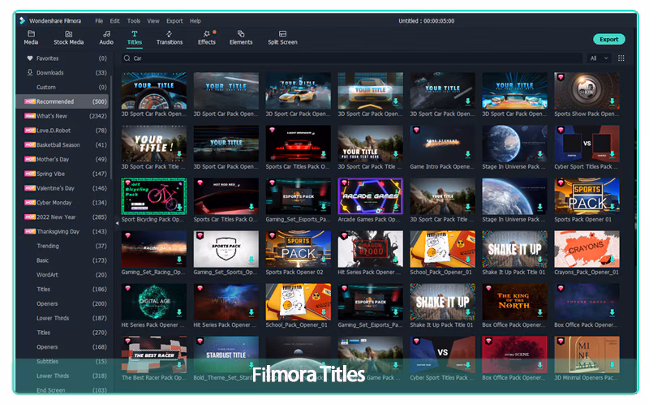Click the search field containing Car
The width and height of the screenshot is (649, 404).
pos(352,58)
